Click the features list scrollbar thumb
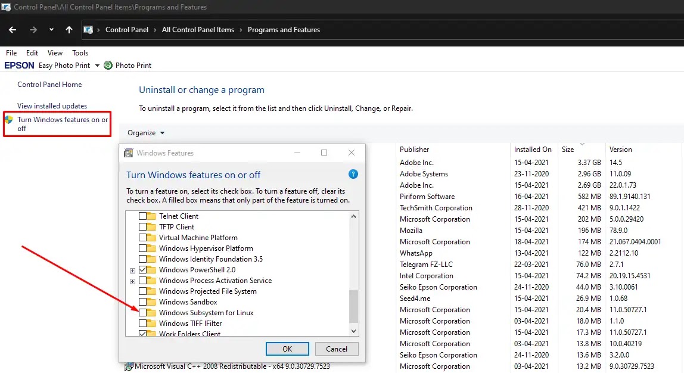 coord(354,306)
